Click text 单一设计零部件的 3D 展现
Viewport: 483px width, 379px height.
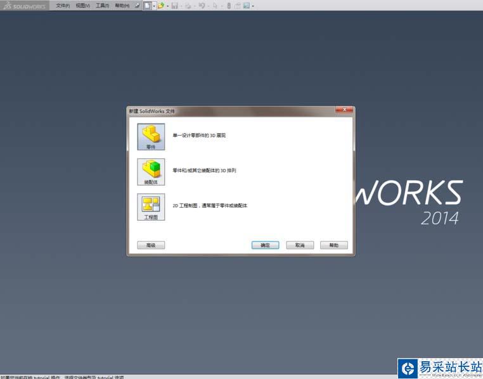199,135
